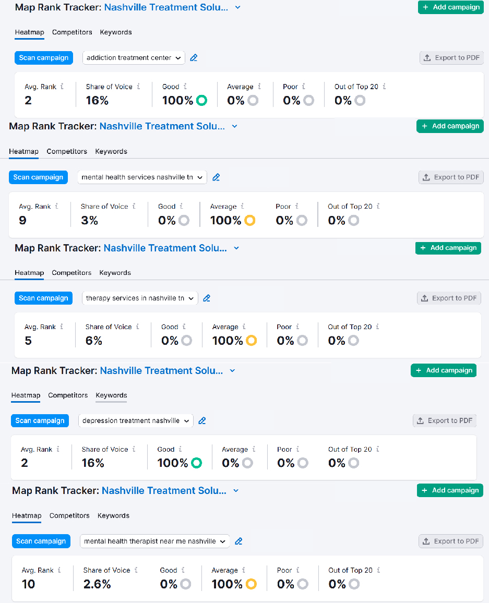The height and width of the screenshot is (603, 489).
Task: Click Export to PDF in "addiction treatment center" row
Action: point(451,58)
